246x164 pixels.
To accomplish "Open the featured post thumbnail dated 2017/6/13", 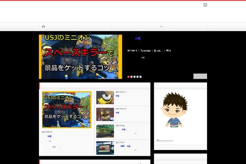I will (67, 109).
